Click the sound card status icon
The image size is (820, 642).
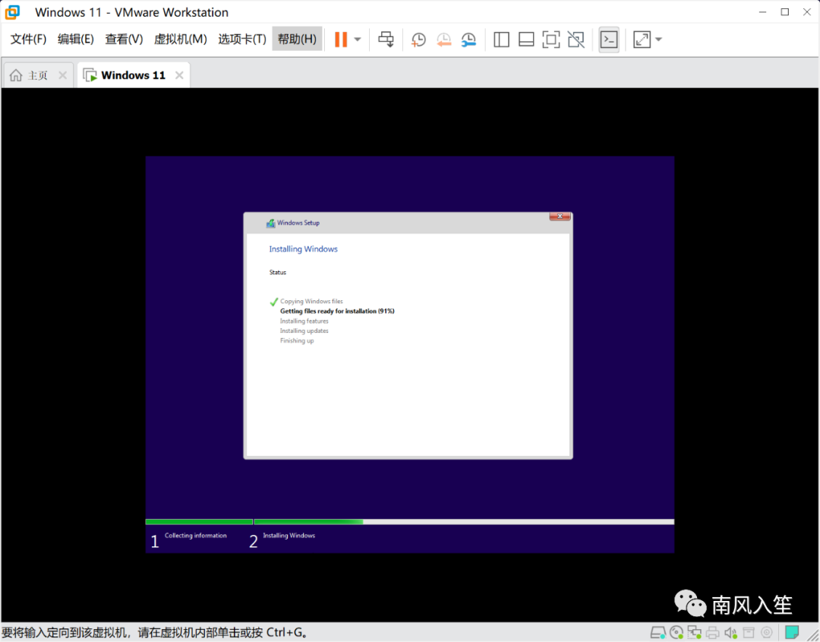click(730, 633)
